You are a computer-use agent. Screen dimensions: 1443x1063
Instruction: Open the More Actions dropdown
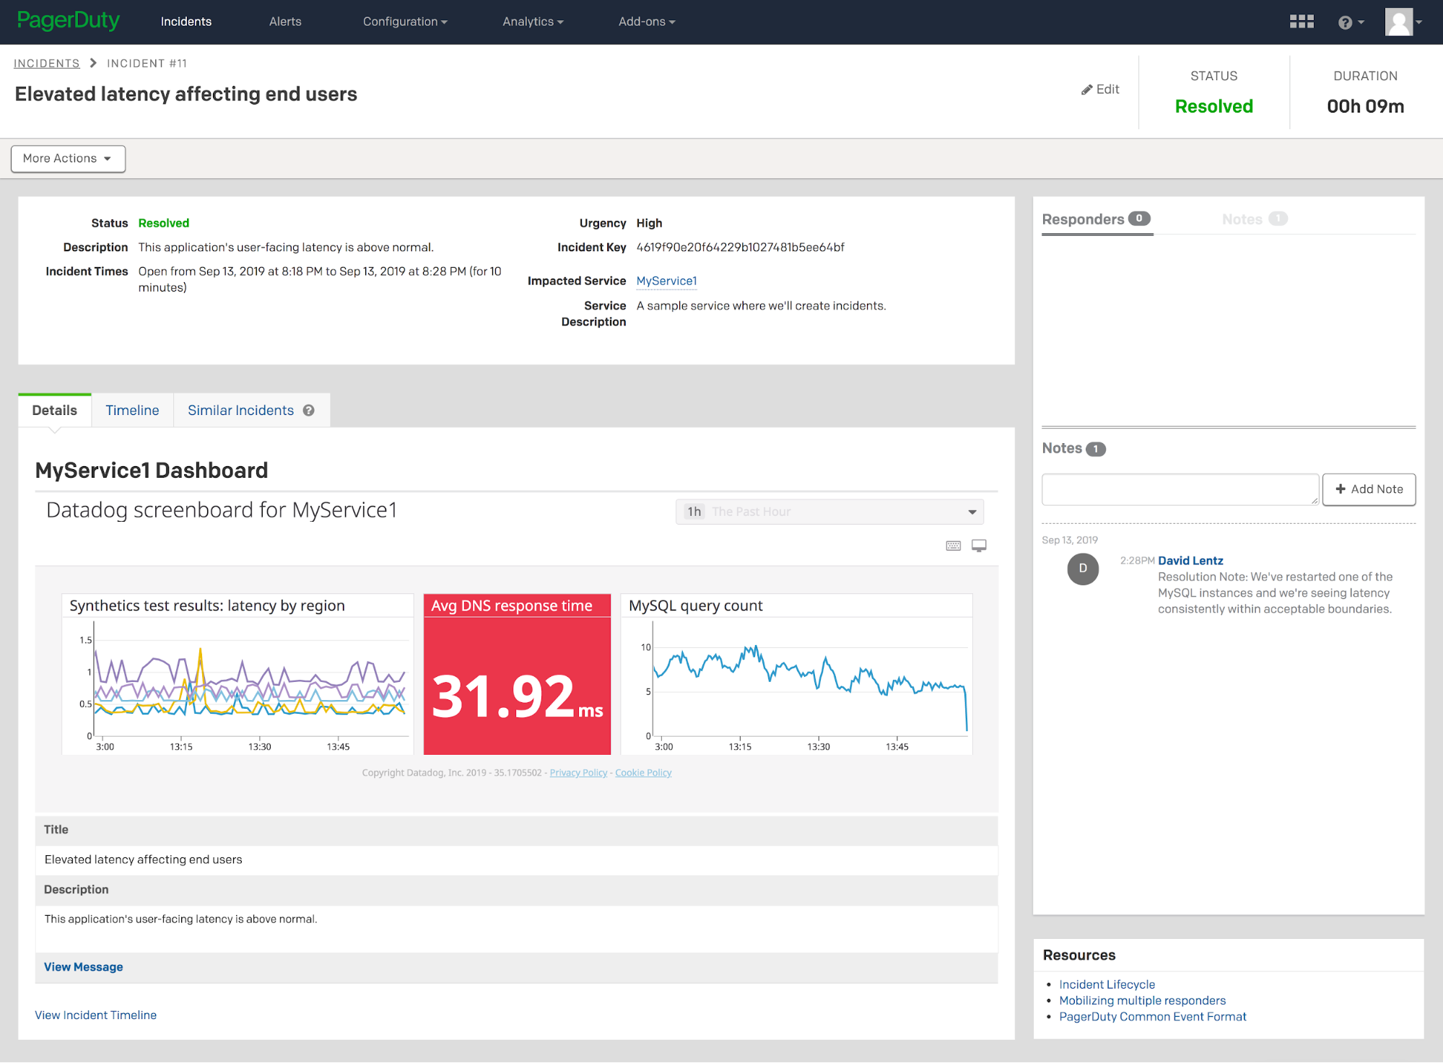[67, 158]
